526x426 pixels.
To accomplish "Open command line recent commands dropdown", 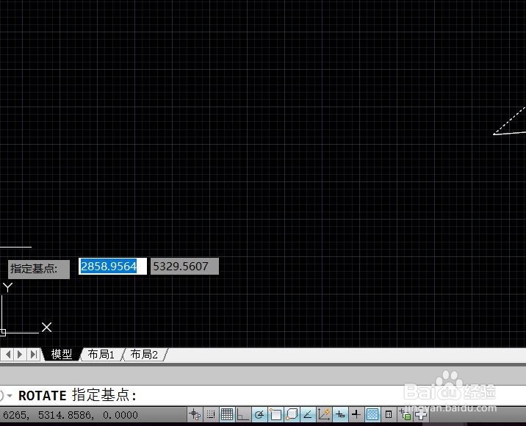I will [10, 396].
